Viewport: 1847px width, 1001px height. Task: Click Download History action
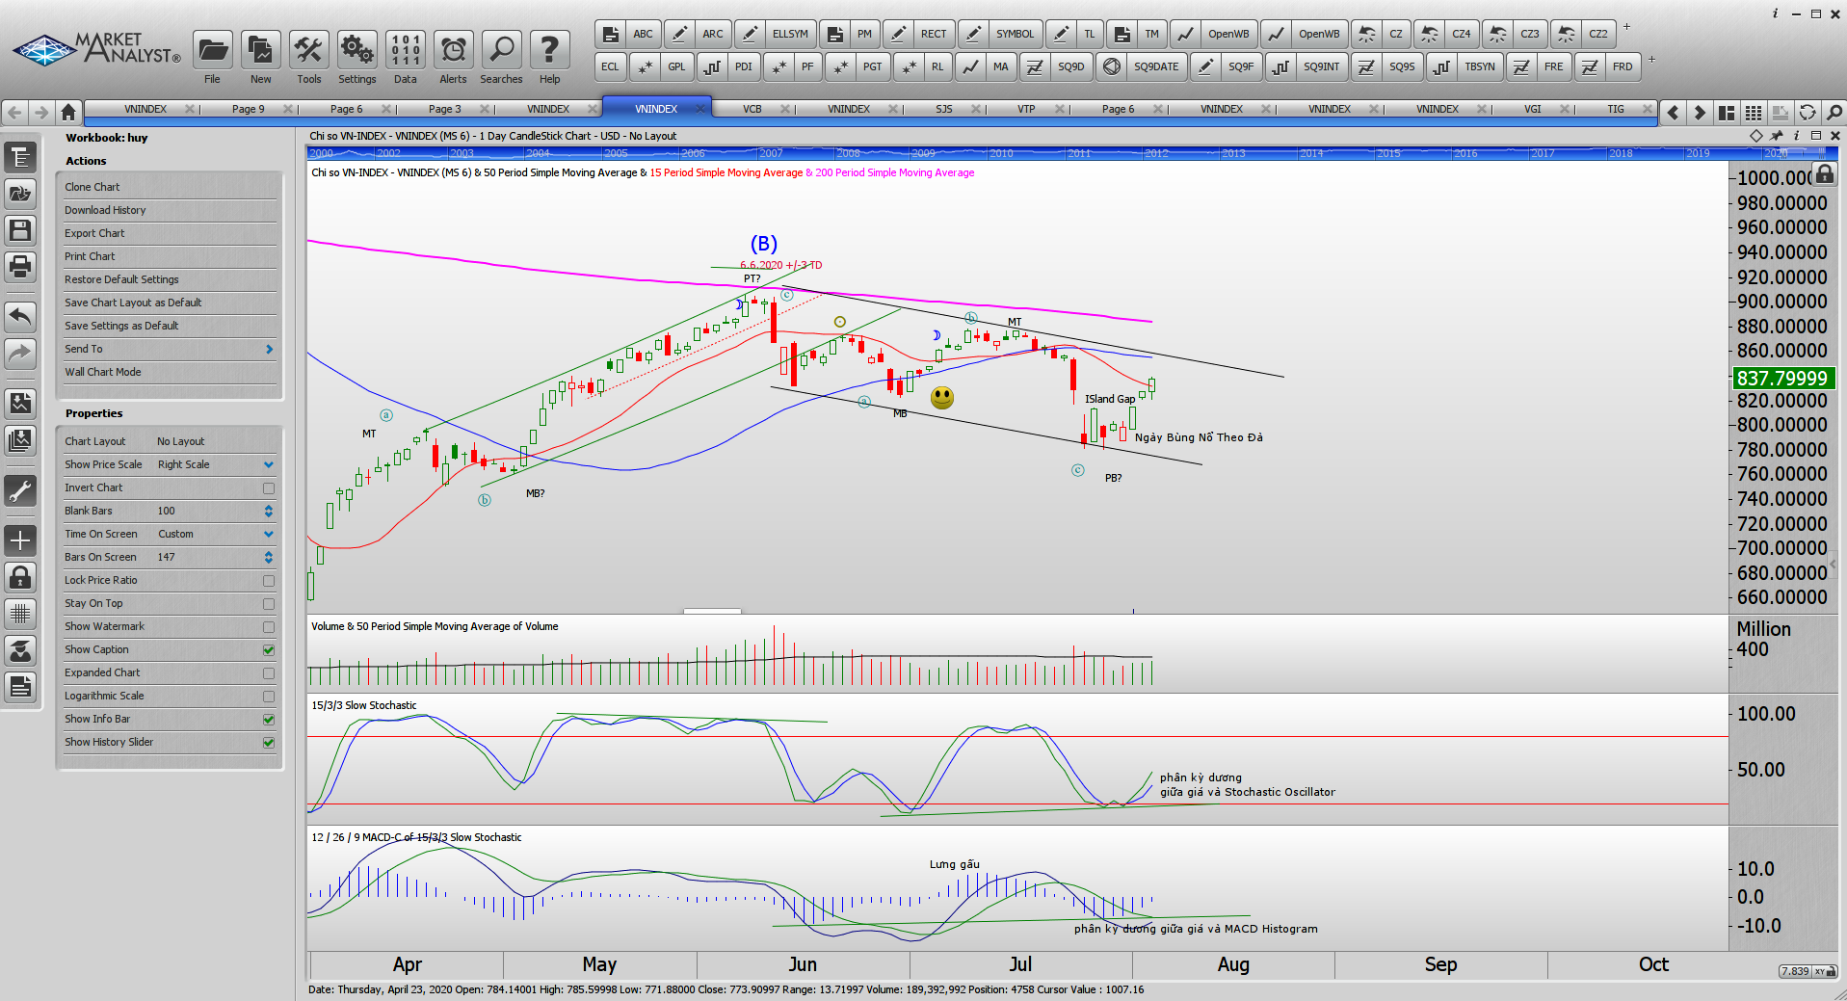(x=105, y=210)
